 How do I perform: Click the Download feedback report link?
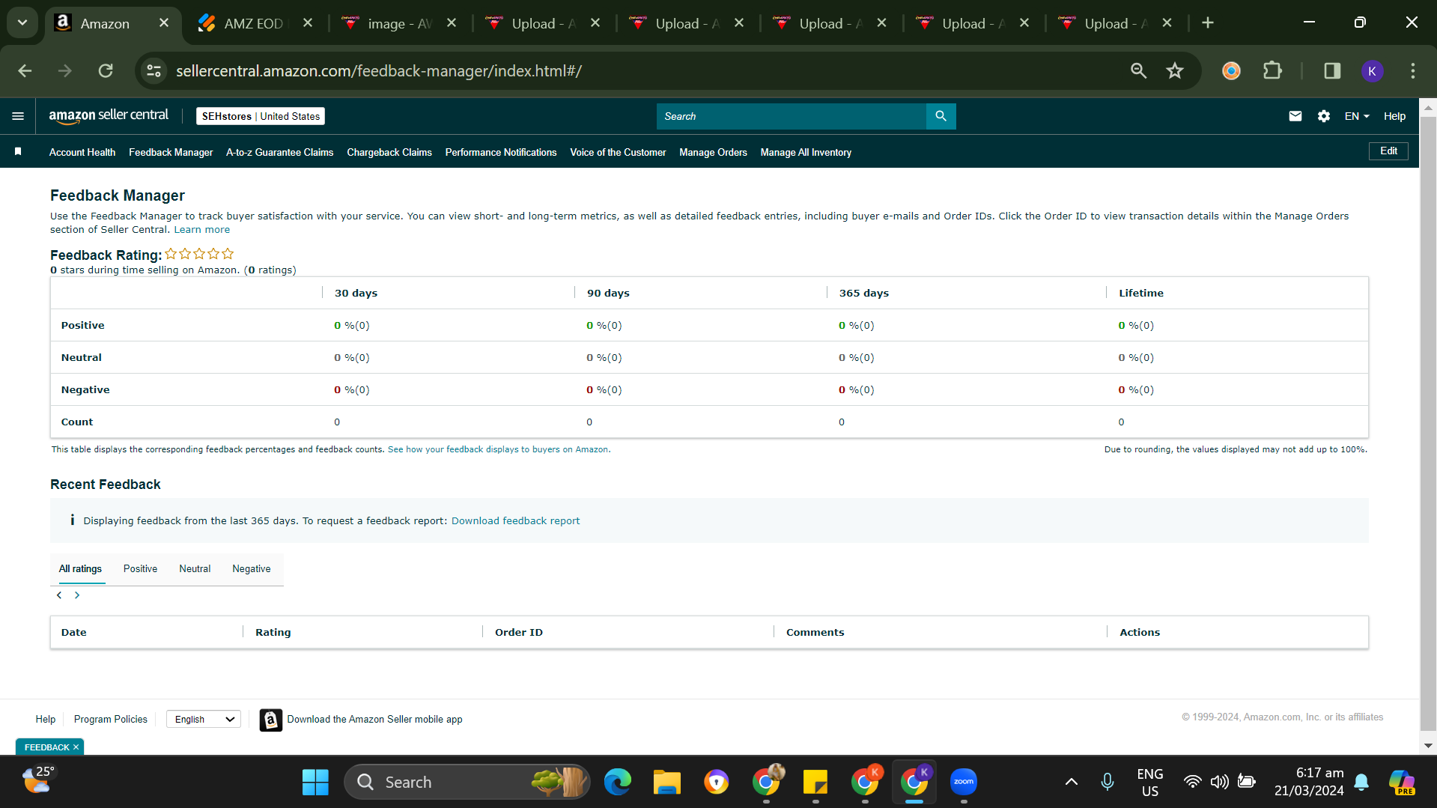(515, 521)
